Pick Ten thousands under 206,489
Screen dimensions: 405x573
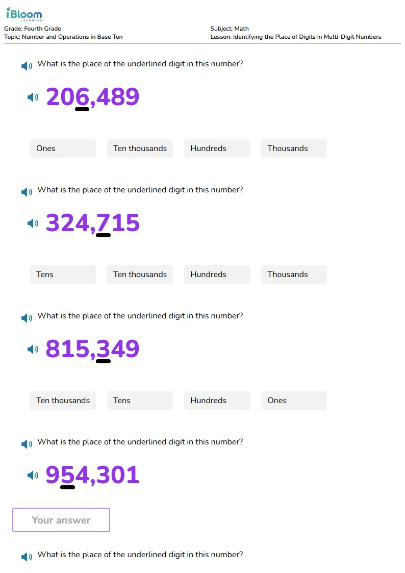tap(140, 148)
